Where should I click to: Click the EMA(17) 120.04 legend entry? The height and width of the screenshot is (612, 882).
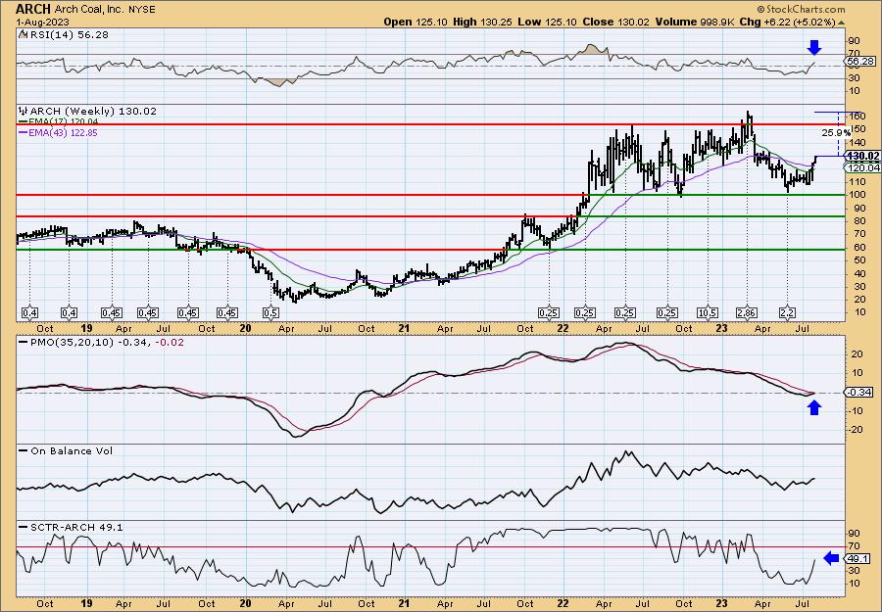point(59,121)
